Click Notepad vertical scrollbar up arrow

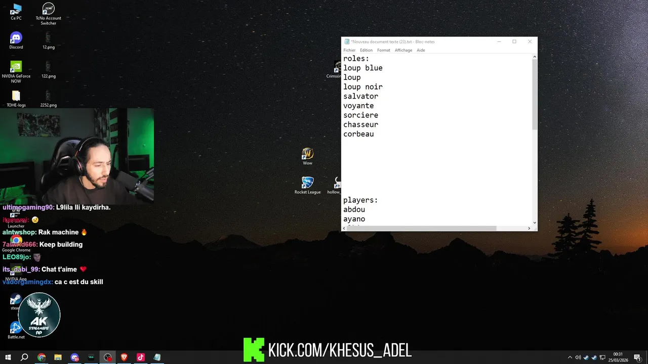click(535, 57)
